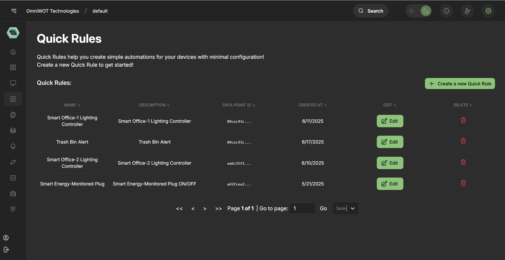The image size is (505, 260).
Task: Select the Layers icon in sidebar
Action: (x=13, y=130)
